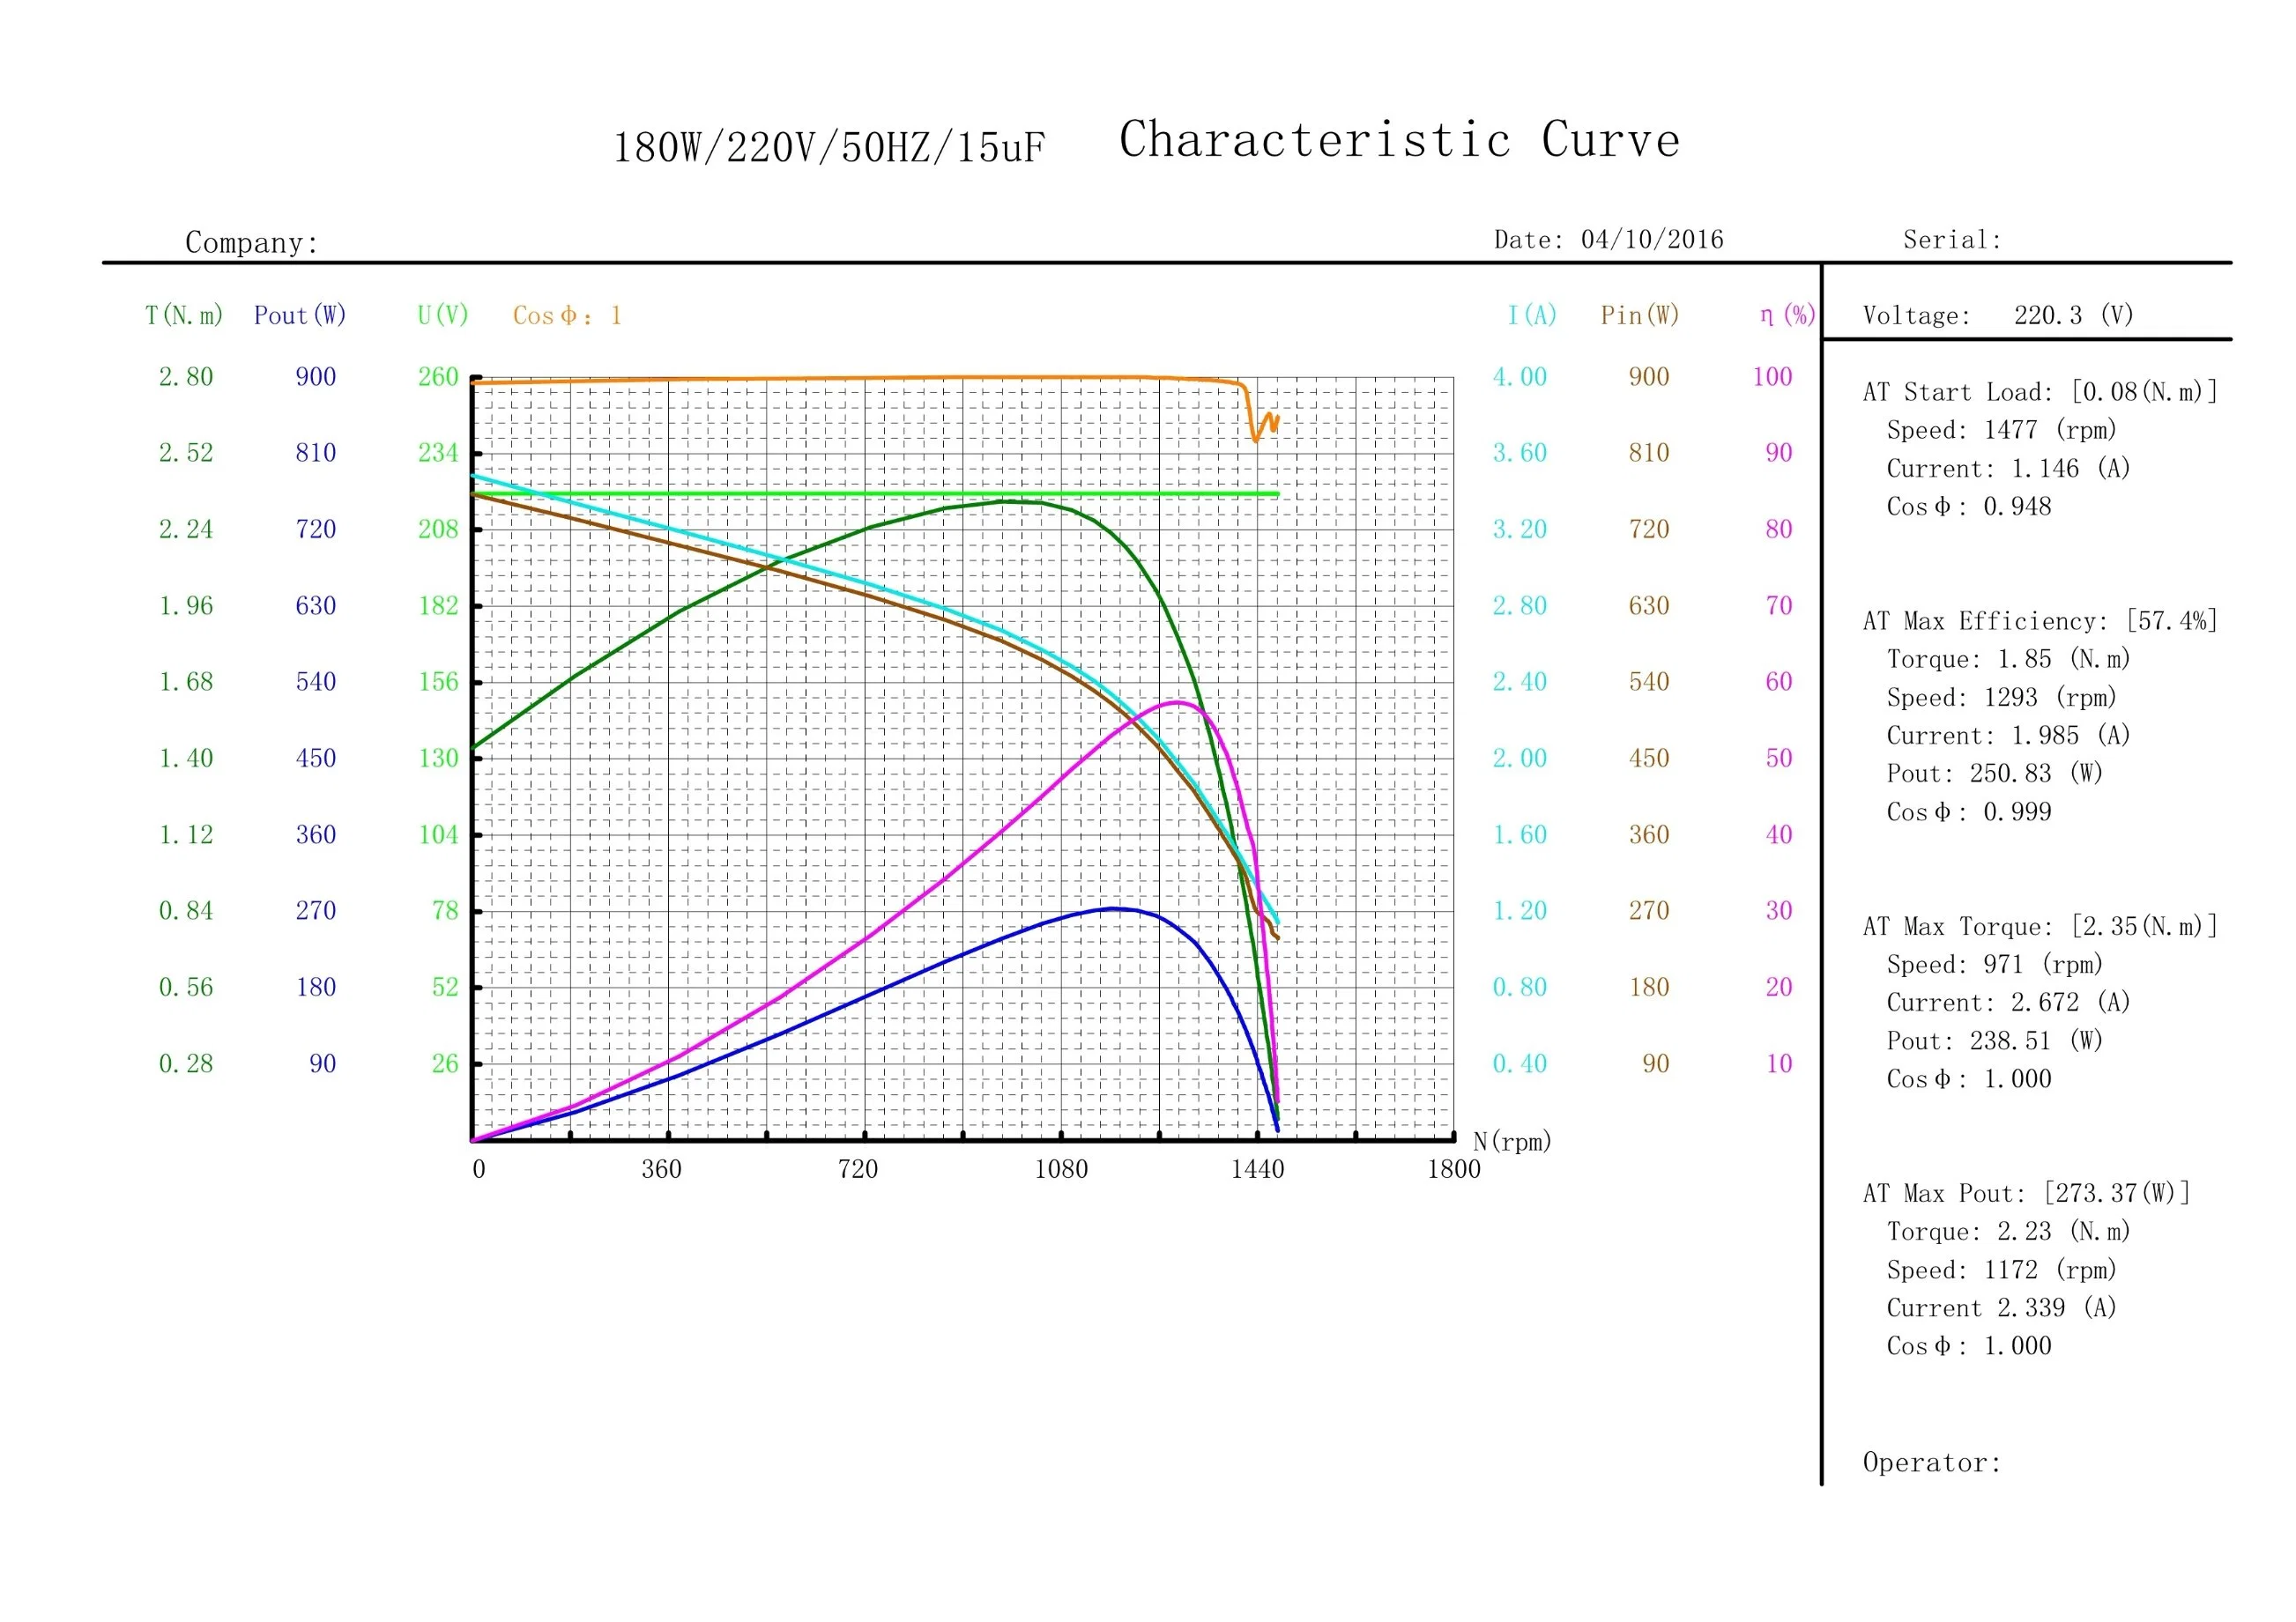Screen dimensions: 2296x1622
Task: Select "Speed: 1477 (rpm)" value
Action: [2002, 430]
